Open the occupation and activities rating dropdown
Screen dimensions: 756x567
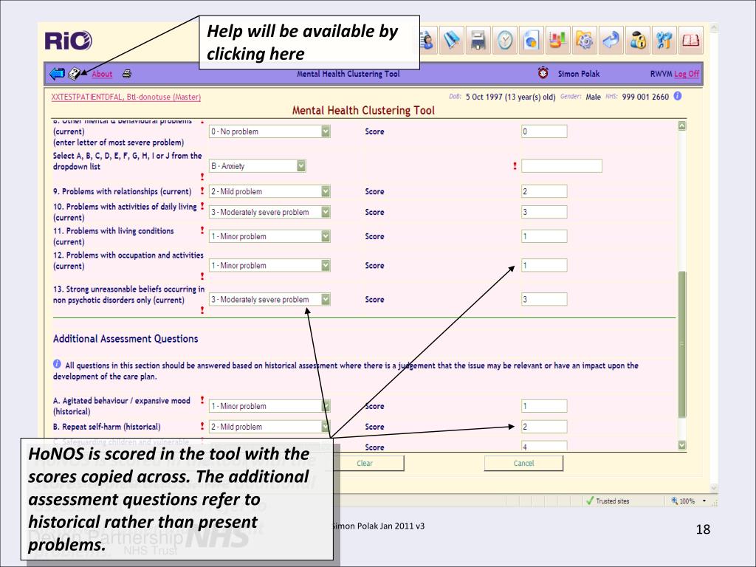(x=269, y=265)
